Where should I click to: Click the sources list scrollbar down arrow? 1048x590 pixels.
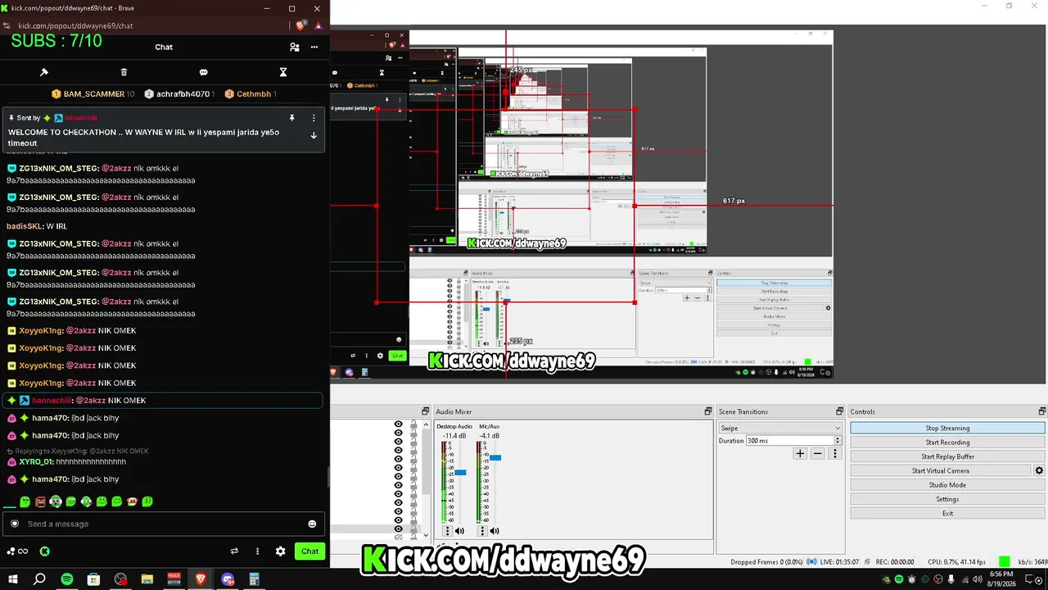pos(425,535)
